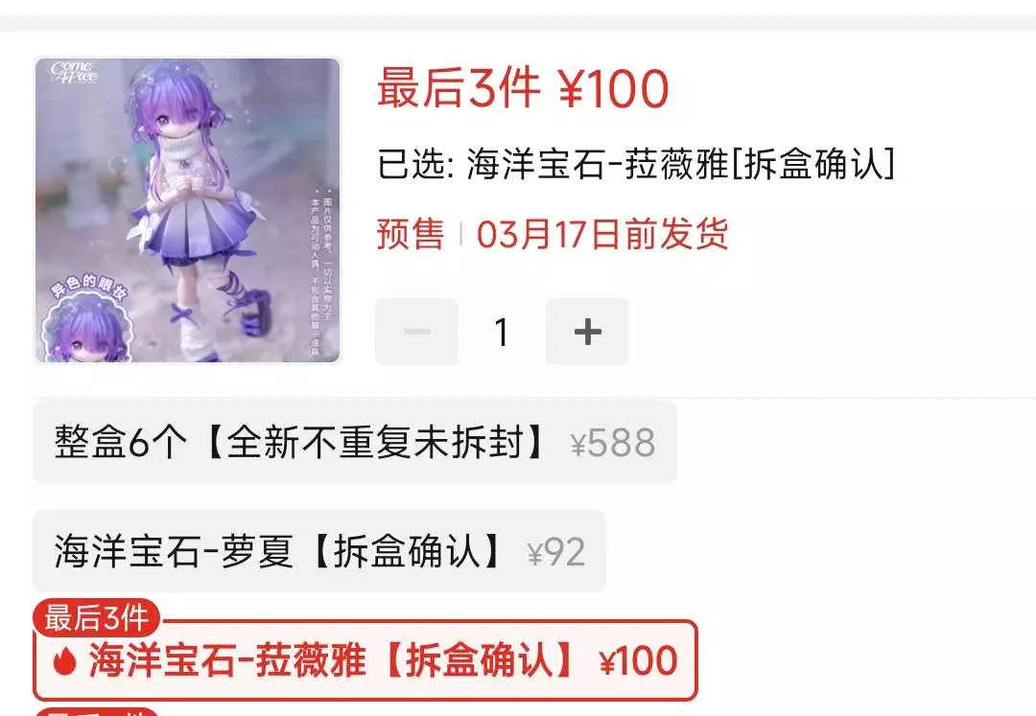1036x716 pixels.
Task: Click the red 最后3件 ¥100 header price
Action: (524, 88)
